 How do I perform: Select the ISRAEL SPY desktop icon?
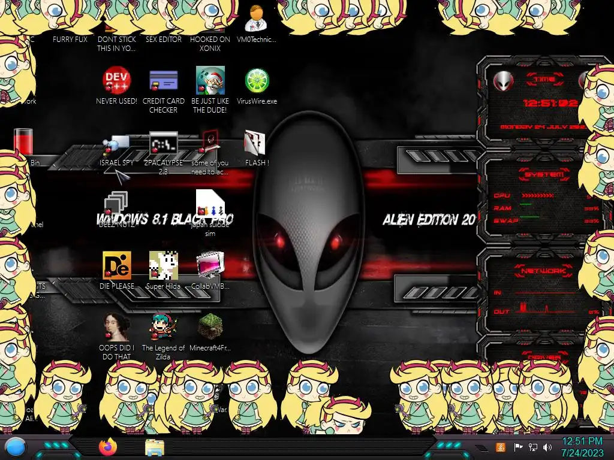point(117,144)
